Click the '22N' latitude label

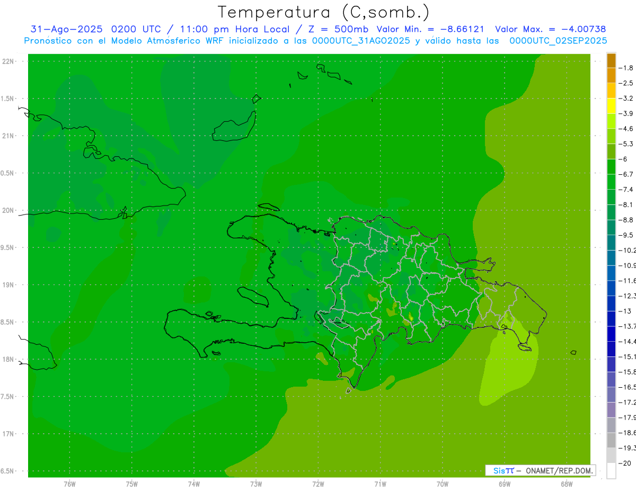point(8,61)
